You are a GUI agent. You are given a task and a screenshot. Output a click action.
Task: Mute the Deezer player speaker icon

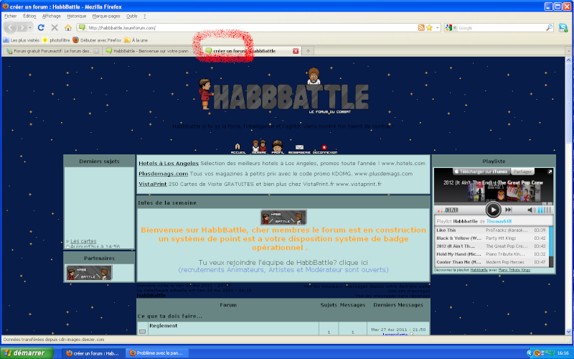click(531, 210)
